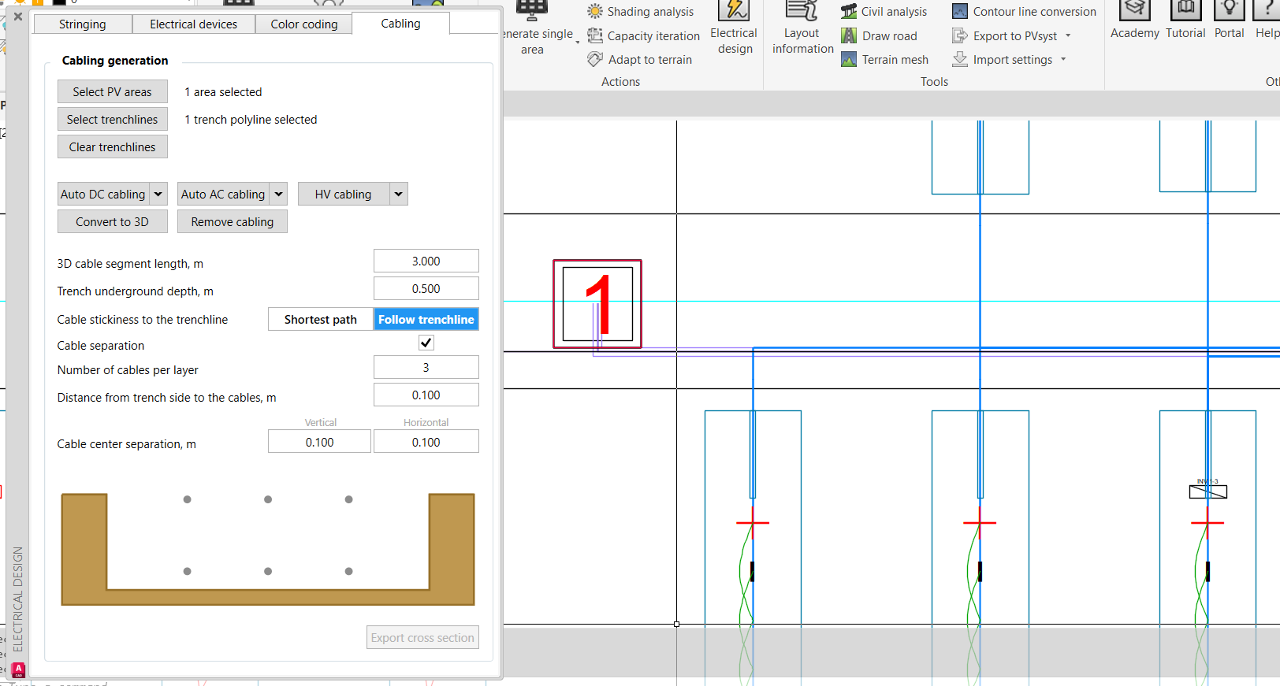Click the Contour line conversion label

[1035, 12]
